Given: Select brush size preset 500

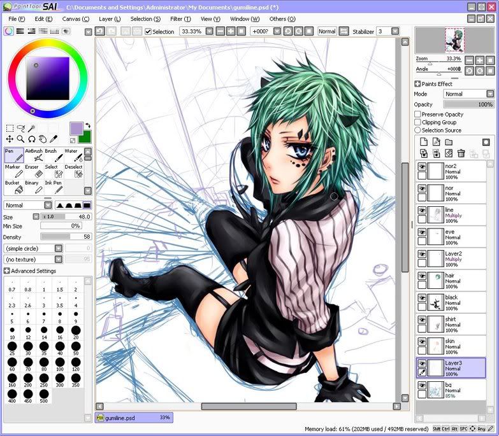Looking at the screenshot, I should click(44, 396).
